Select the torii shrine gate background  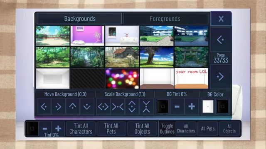[191, 57]
